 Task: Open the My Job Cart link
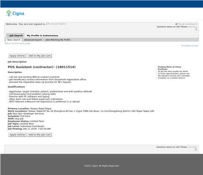click(184, 24)
